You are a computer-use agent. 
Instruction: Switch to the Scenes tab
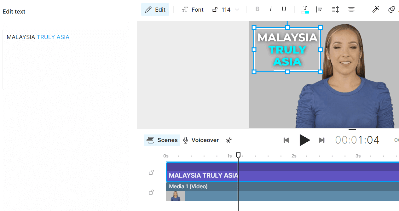tap(162, 140)
